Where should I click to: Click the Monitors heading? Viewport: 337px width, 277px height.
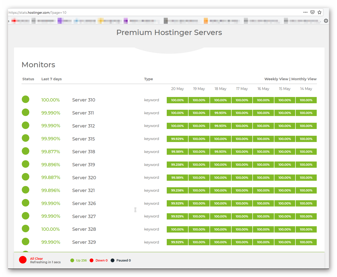coord(38,65)
